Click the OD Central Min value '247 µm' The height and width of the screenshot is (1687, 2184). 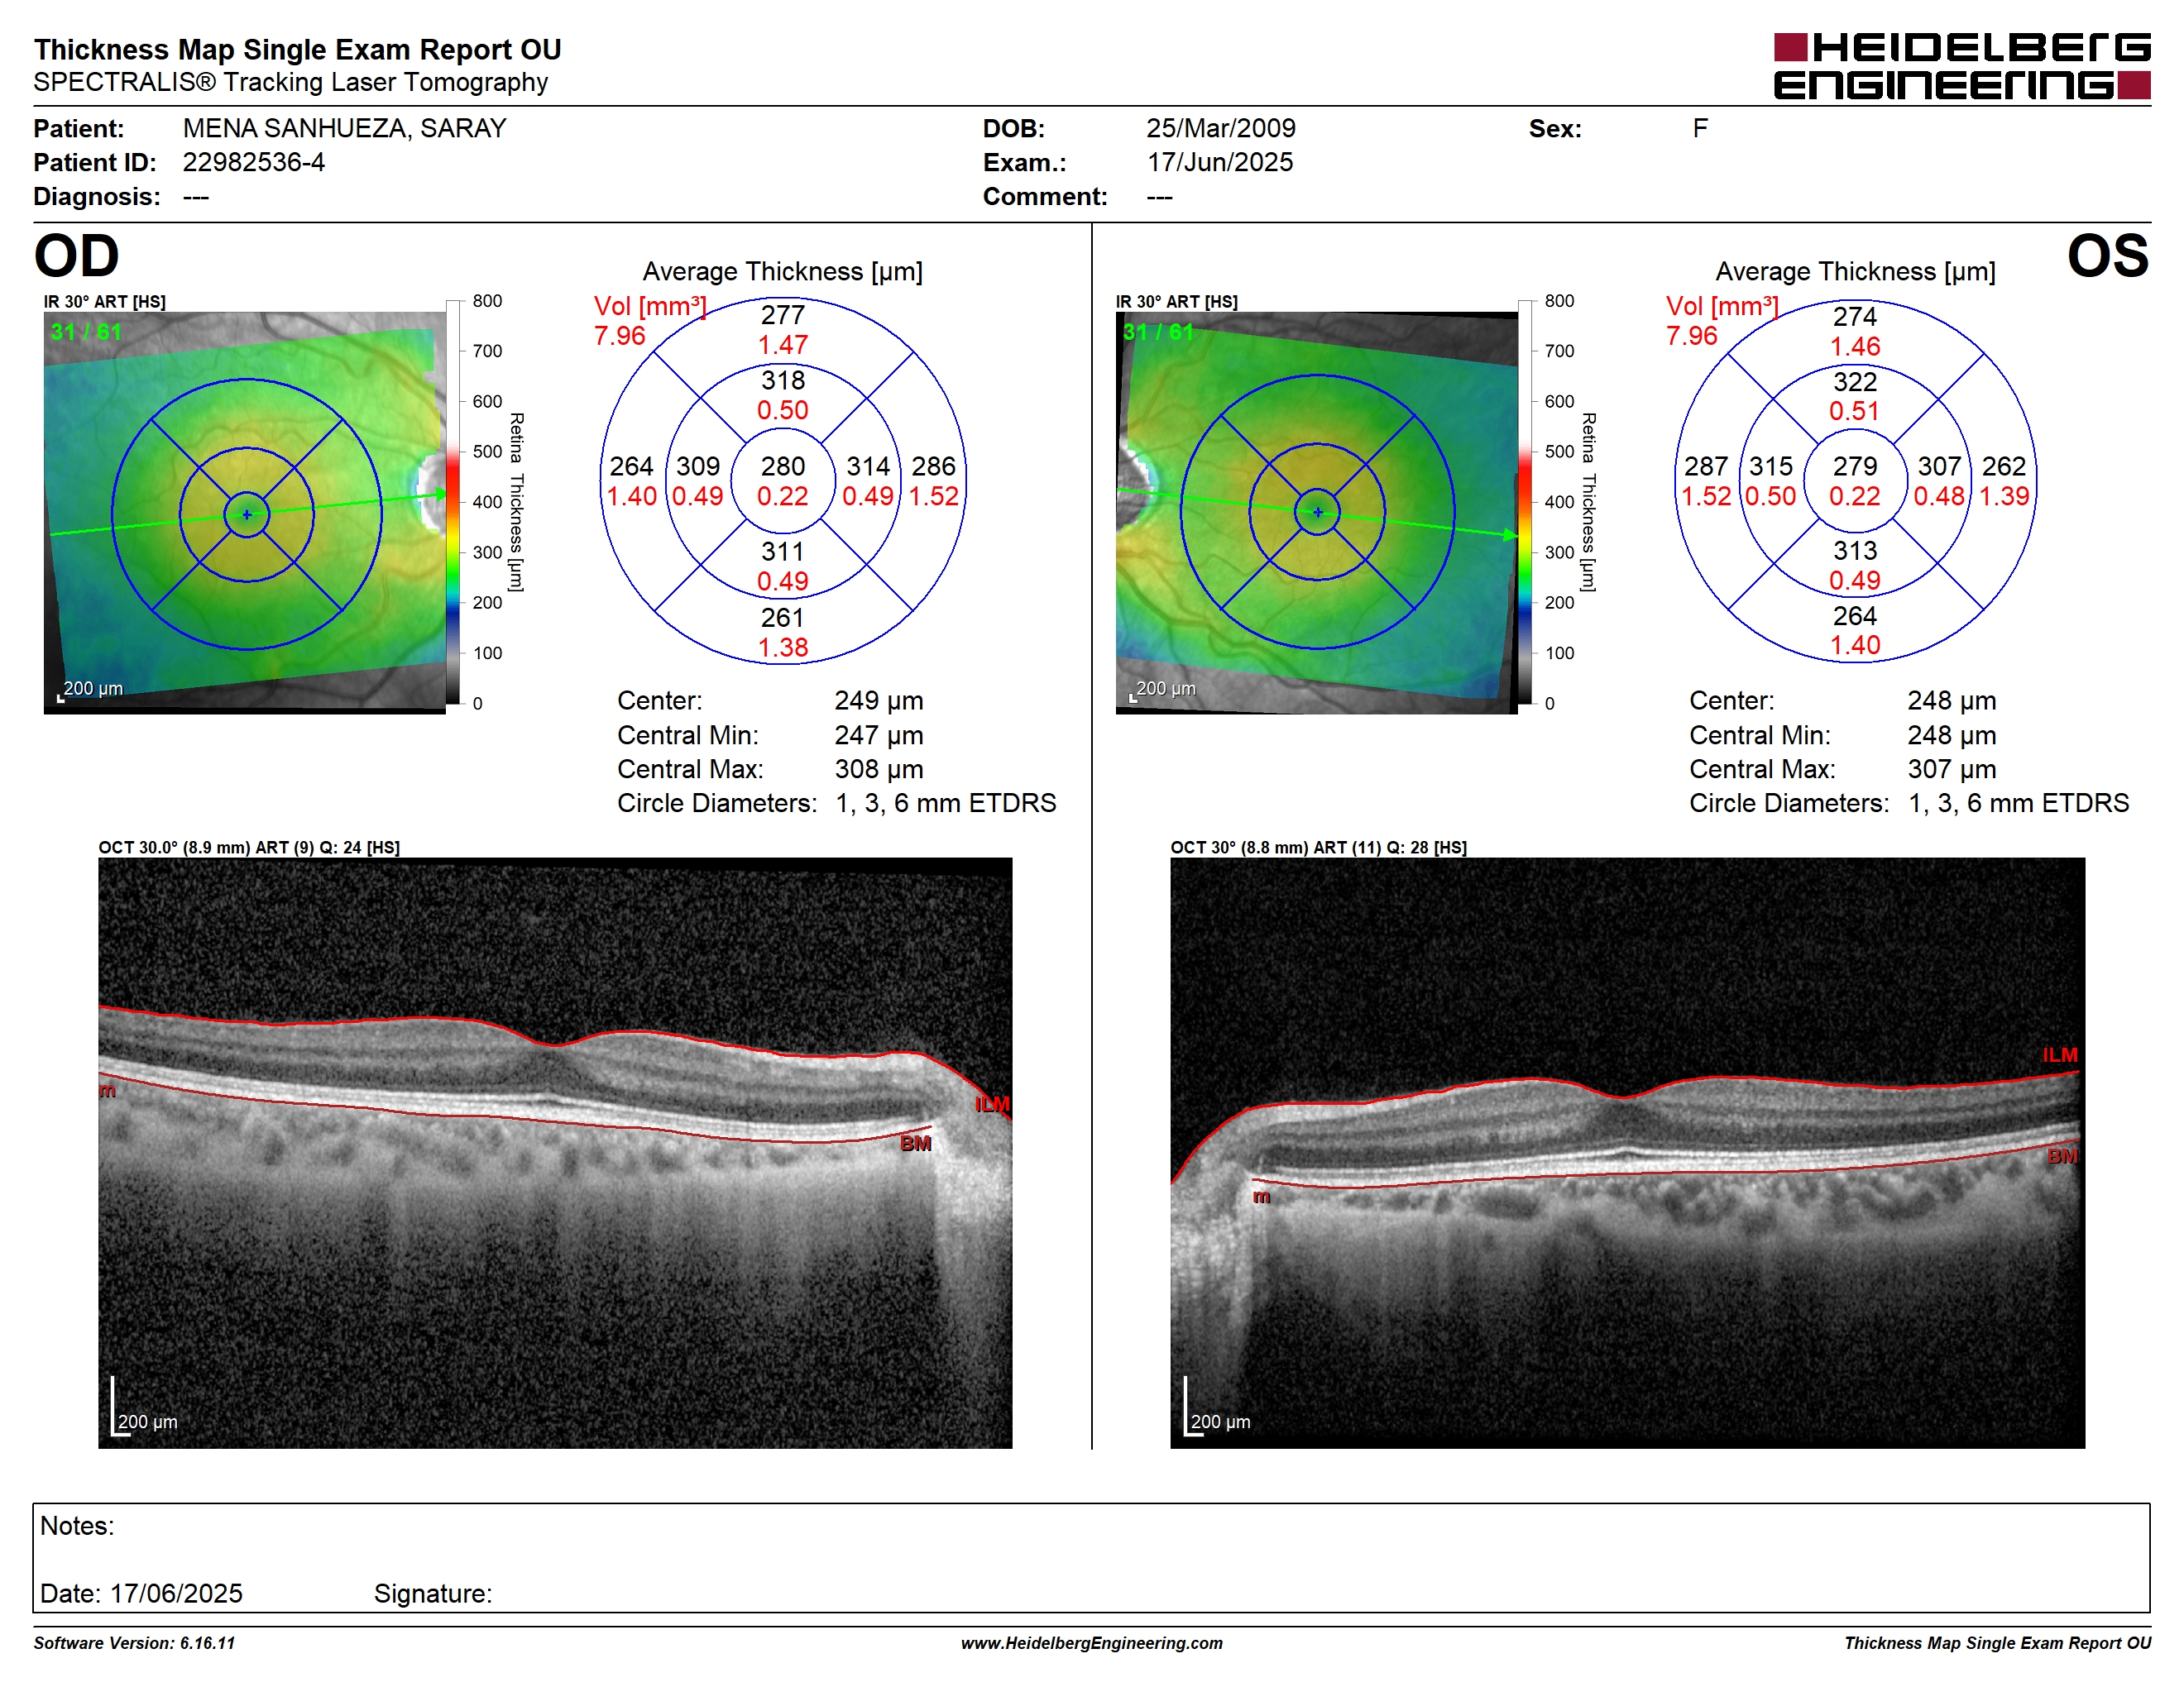[x=879, y=735]
